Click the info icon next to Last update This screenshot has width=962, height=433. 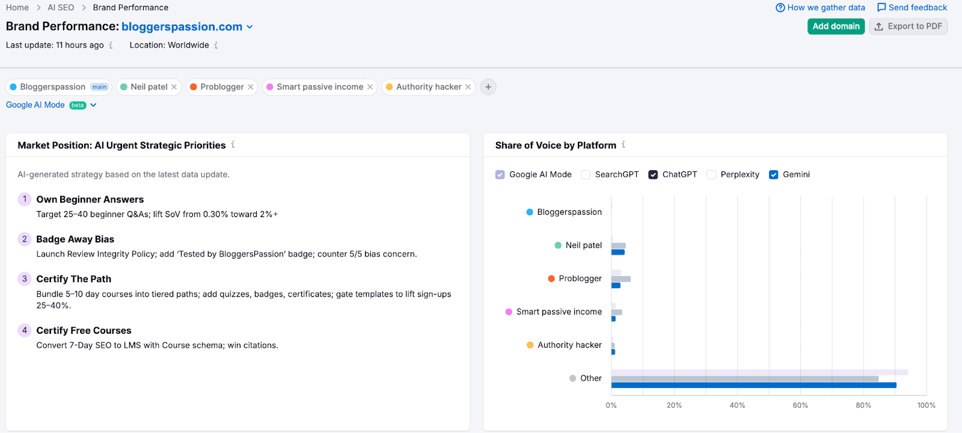[111, 45]
